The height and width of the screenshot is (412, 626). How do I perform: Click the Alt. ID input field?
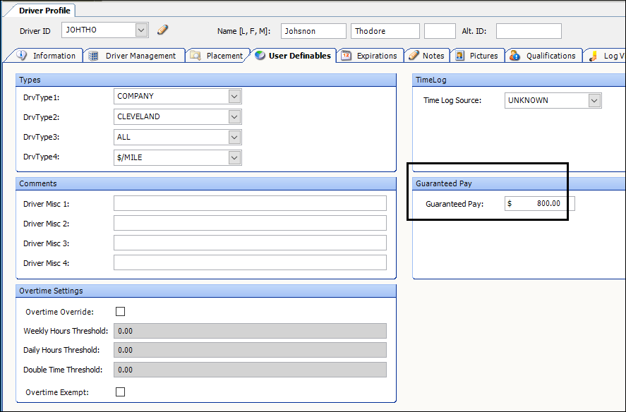pyautogui.click(x=529, y=31)
